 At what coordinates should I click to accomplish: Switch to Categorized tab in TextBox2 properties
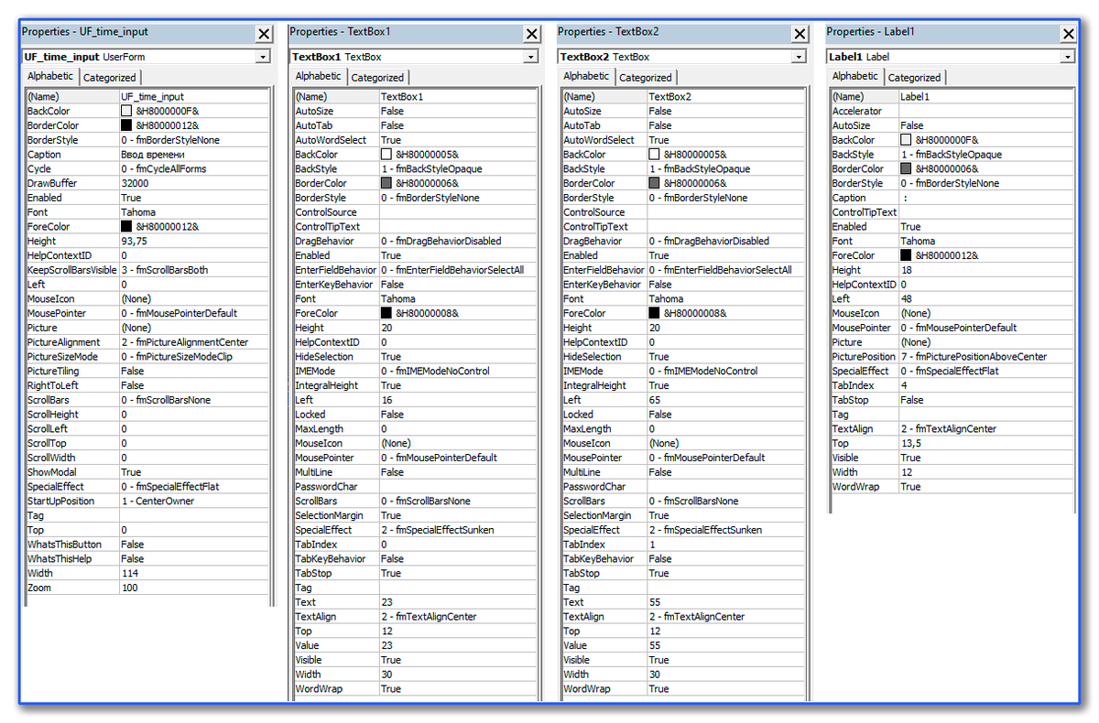click(x=646, y=78)
